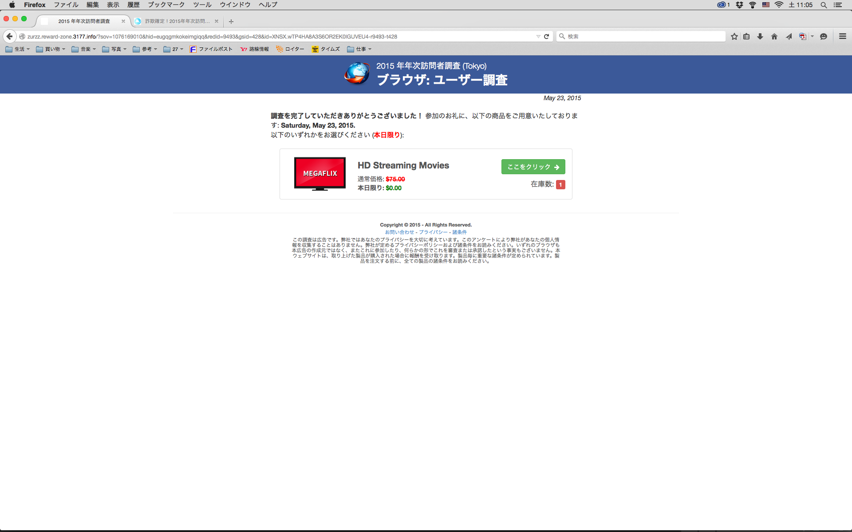Open the ブックマーク menu
Screen dimensions: 852x532
(x=166, y=5)
